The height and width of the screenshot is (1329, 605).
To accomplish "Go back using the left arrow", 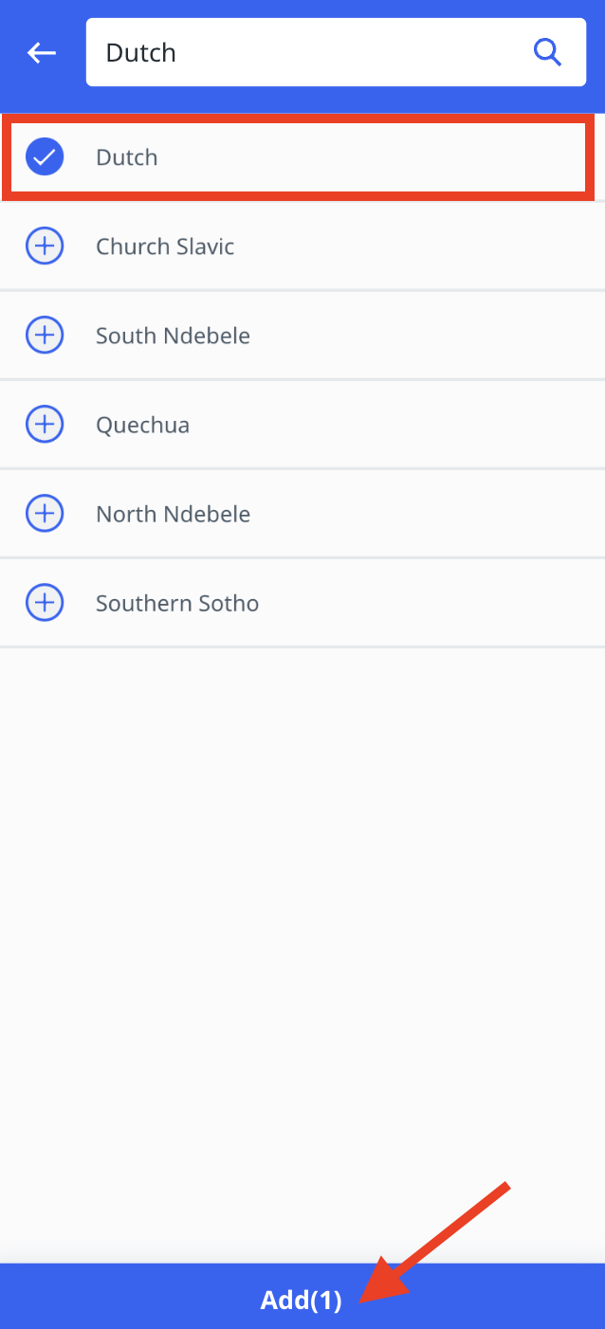I will [42, 53].
